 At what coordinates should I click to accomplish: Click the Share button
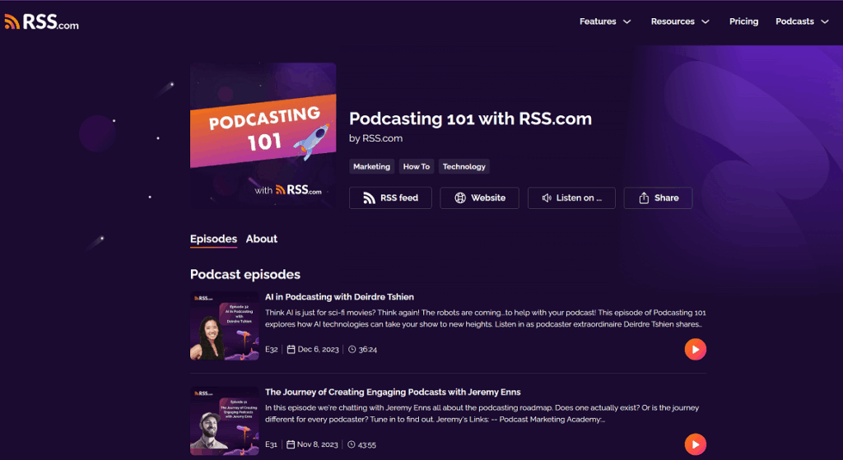coord(658,198)
